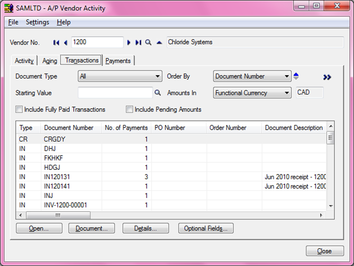
Task: Select the DHJ document row
Action: [171, 148]
